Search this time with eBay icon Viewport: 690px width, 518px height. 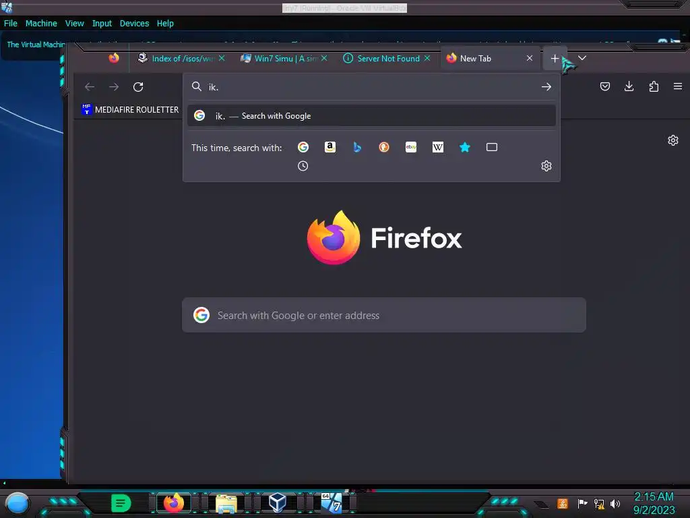[x=411, y=147]
